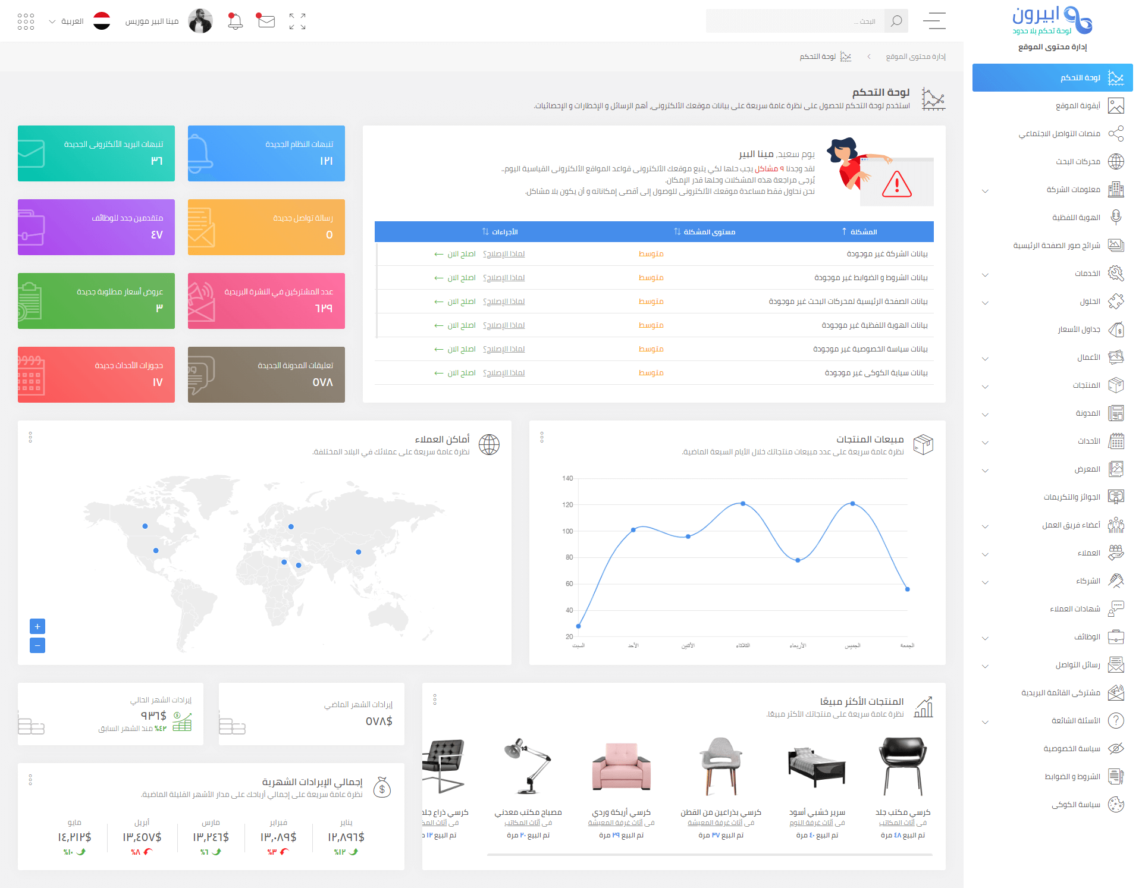
Task: Open شهادات العملاء sidebar item
Action: click(x=1052, y=609)
